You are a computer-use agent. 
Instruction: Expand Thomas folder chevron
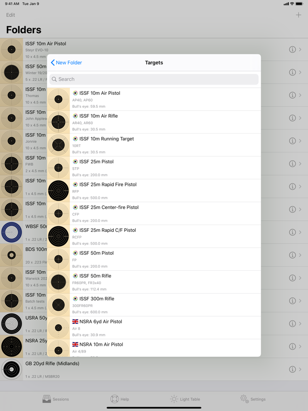click(300, 95)
